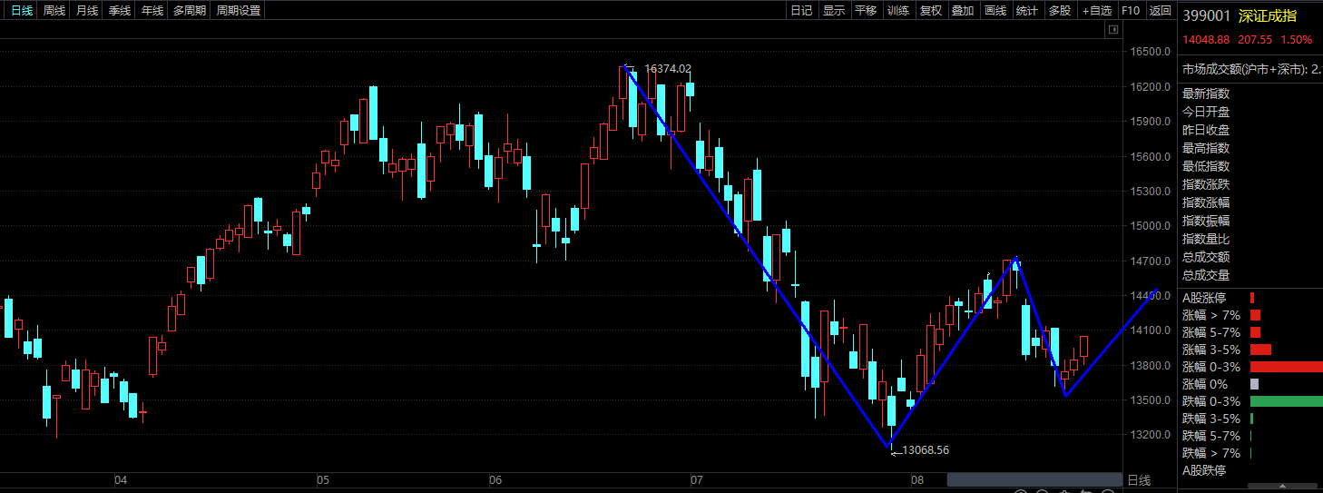Click the low price label 13068.56
The height and width of the screenshot is (493, 1323).
926,449
